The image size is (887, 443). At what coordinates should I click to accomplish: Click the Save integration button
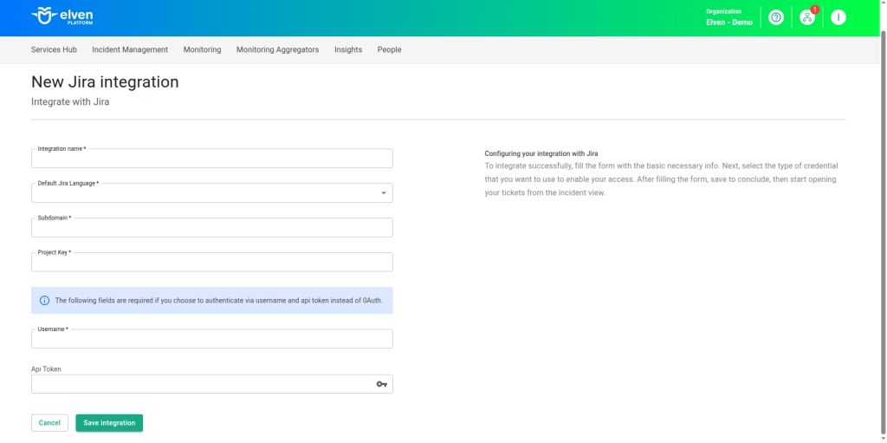point(109,423)
